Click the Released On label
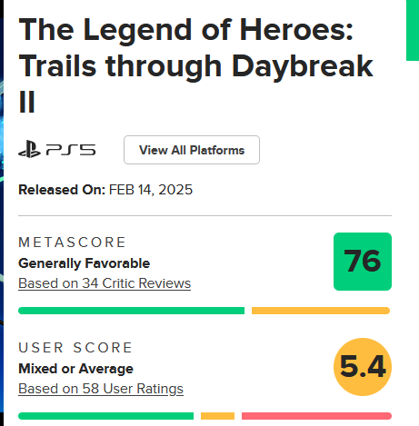 (x=62, y=190)
